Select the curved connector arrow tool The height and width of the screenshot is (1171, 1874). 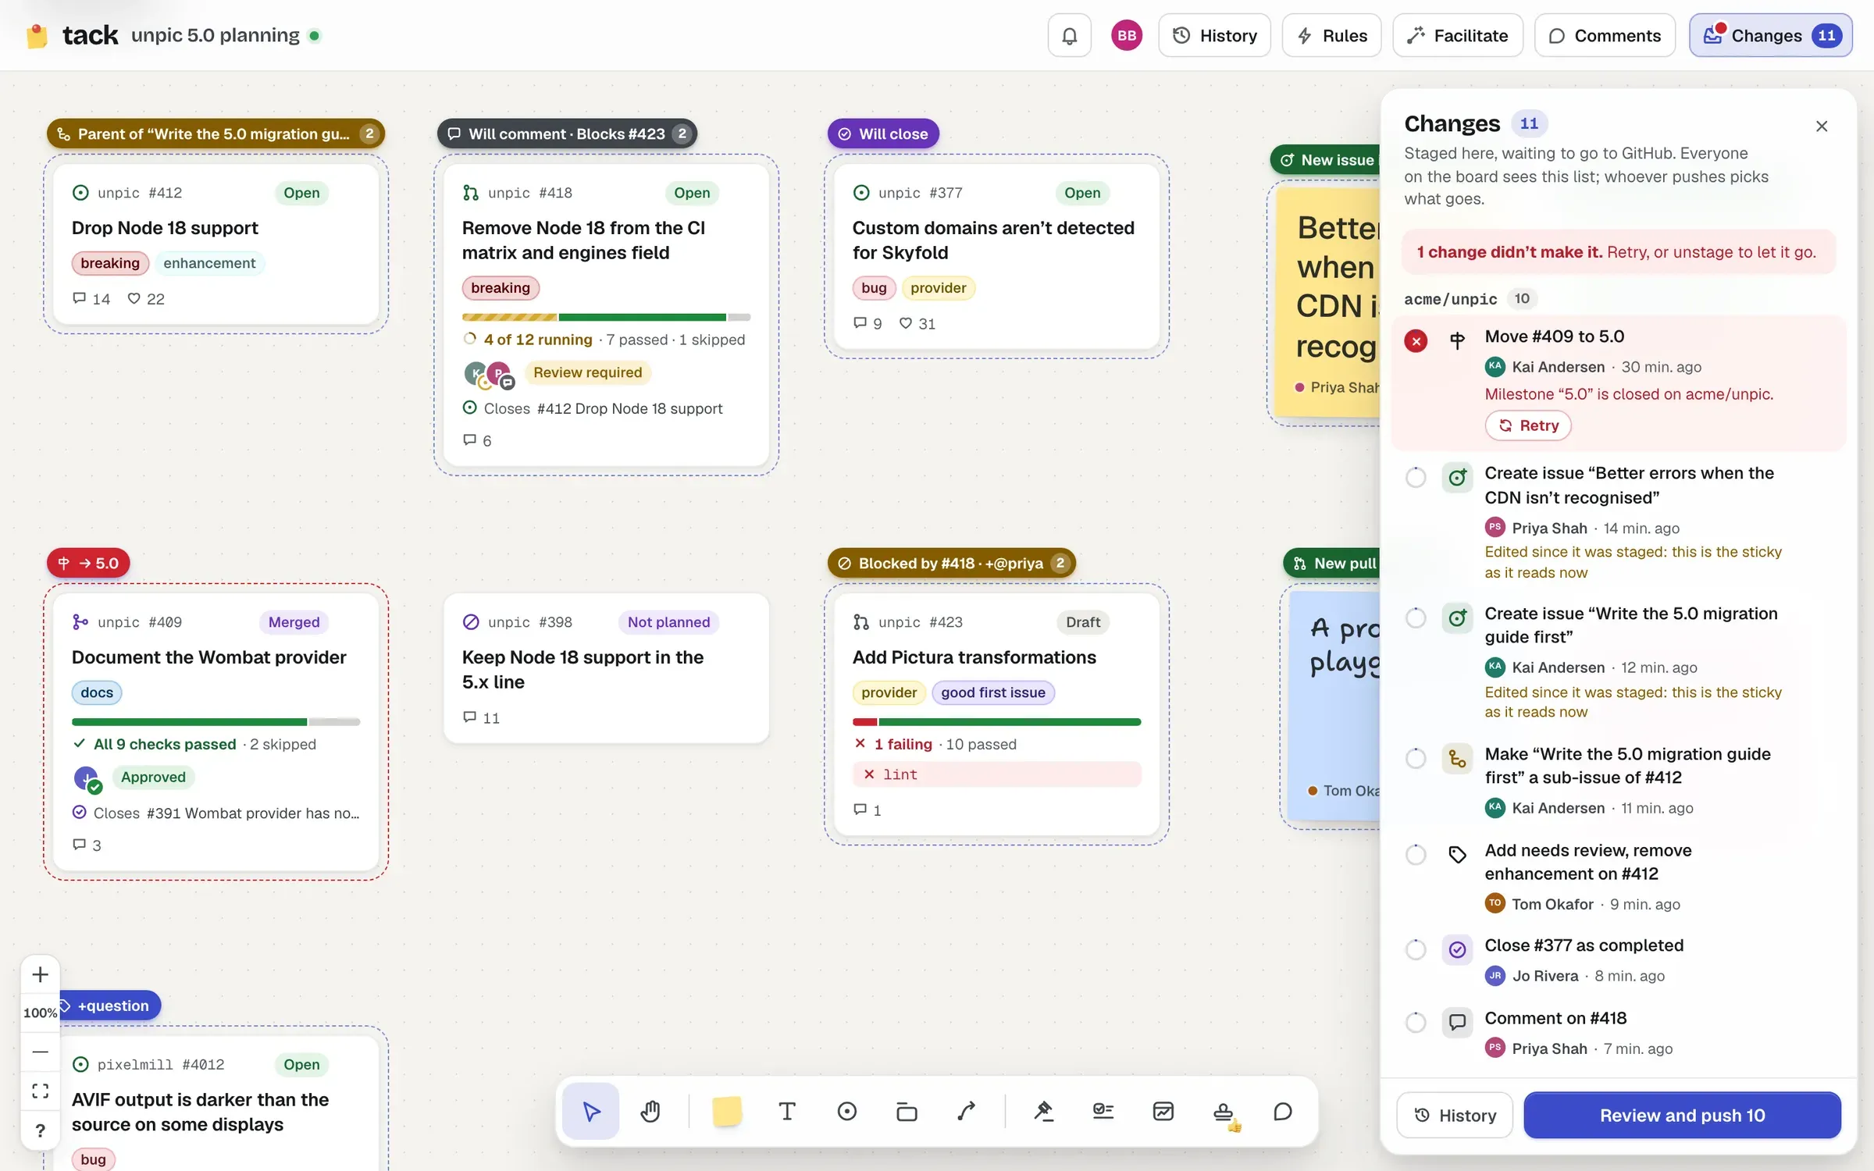tap(966, 1111)
